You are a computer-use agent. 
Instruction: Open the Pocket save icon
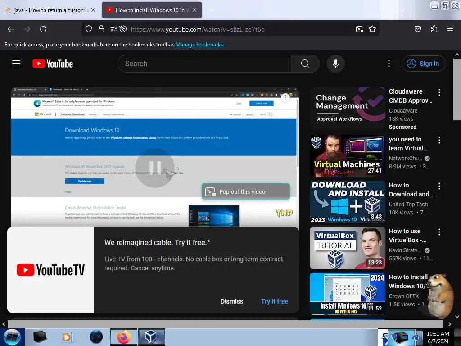[417, 29]
